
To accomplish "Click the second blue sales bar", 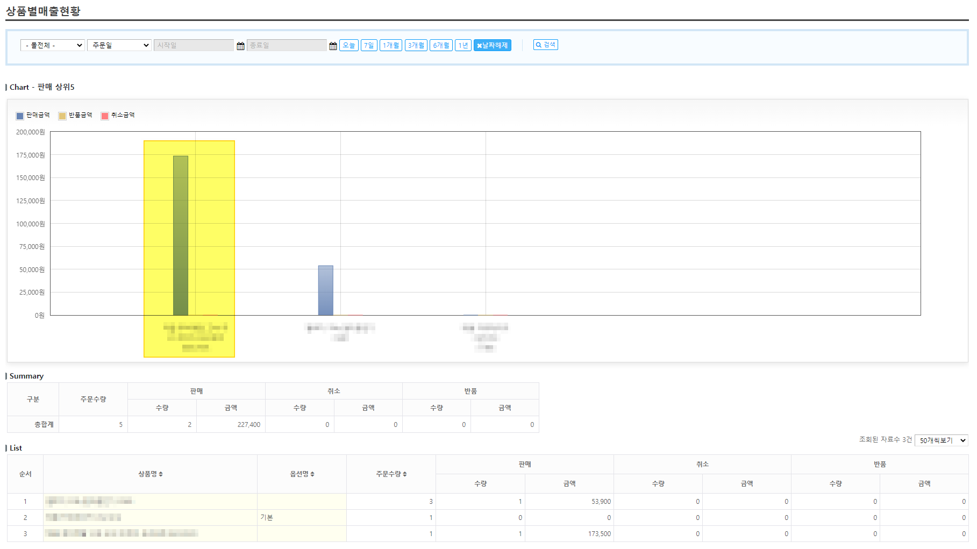I will pos(325,290).
